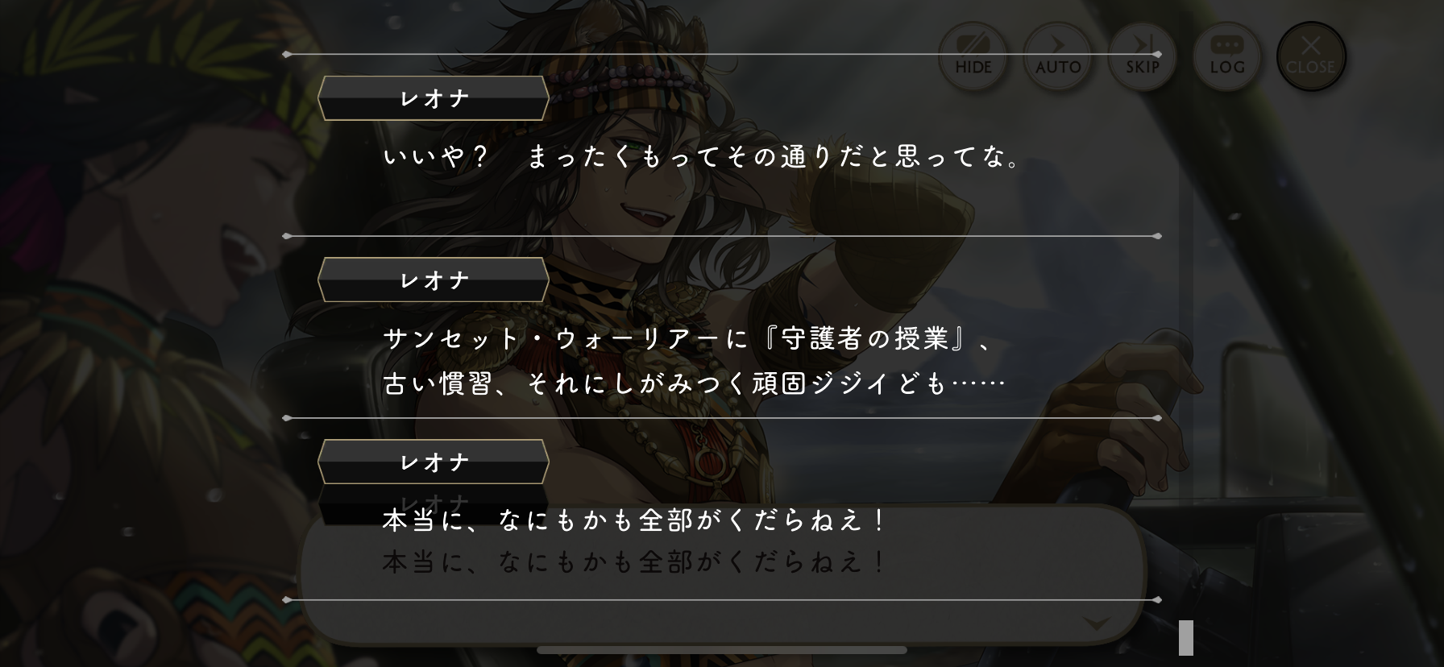Click the bright 本当に、なにもかも全部がくだらねえ！ log line
Viewport: 1444px width, 667px height.
634,520
